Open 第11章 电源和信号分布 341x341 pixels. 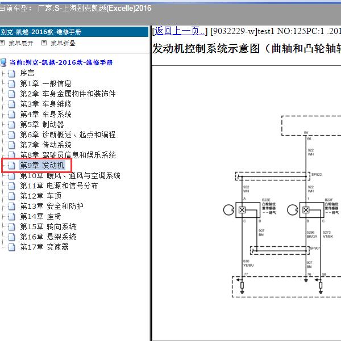(59, 186)
